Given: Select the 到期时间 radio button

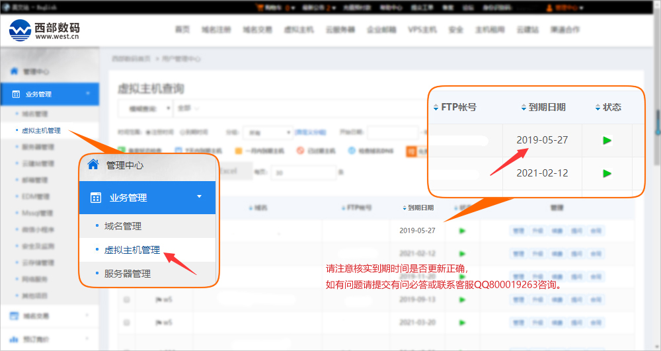Looking at the screenshot, I should coord(181,132).
